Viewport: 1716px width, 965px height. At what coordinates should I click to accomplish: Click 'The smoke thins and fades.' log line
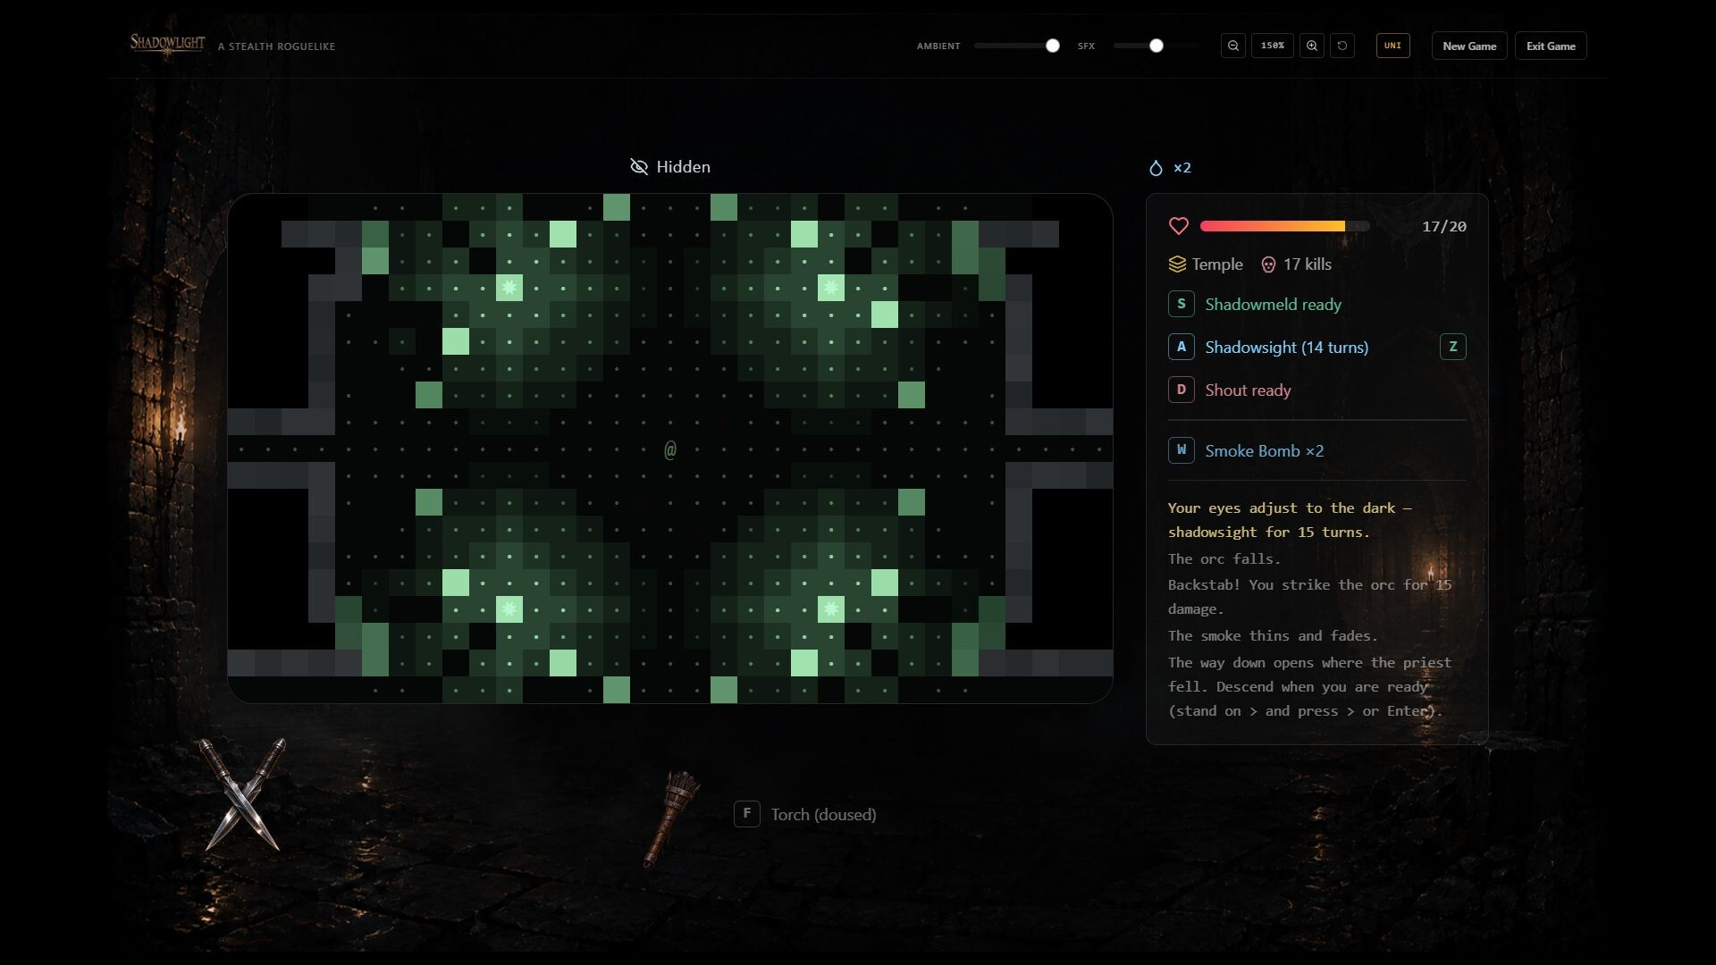[x=1273, y=636]
